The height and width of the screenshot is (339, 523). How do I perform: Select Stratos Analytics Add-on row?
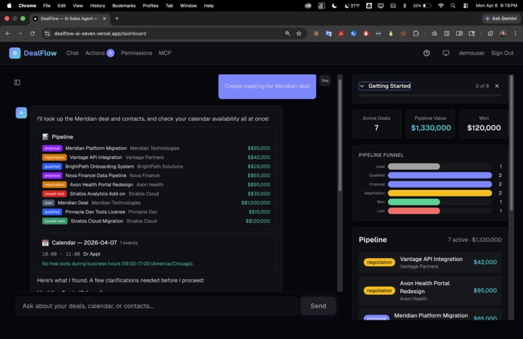156,194
